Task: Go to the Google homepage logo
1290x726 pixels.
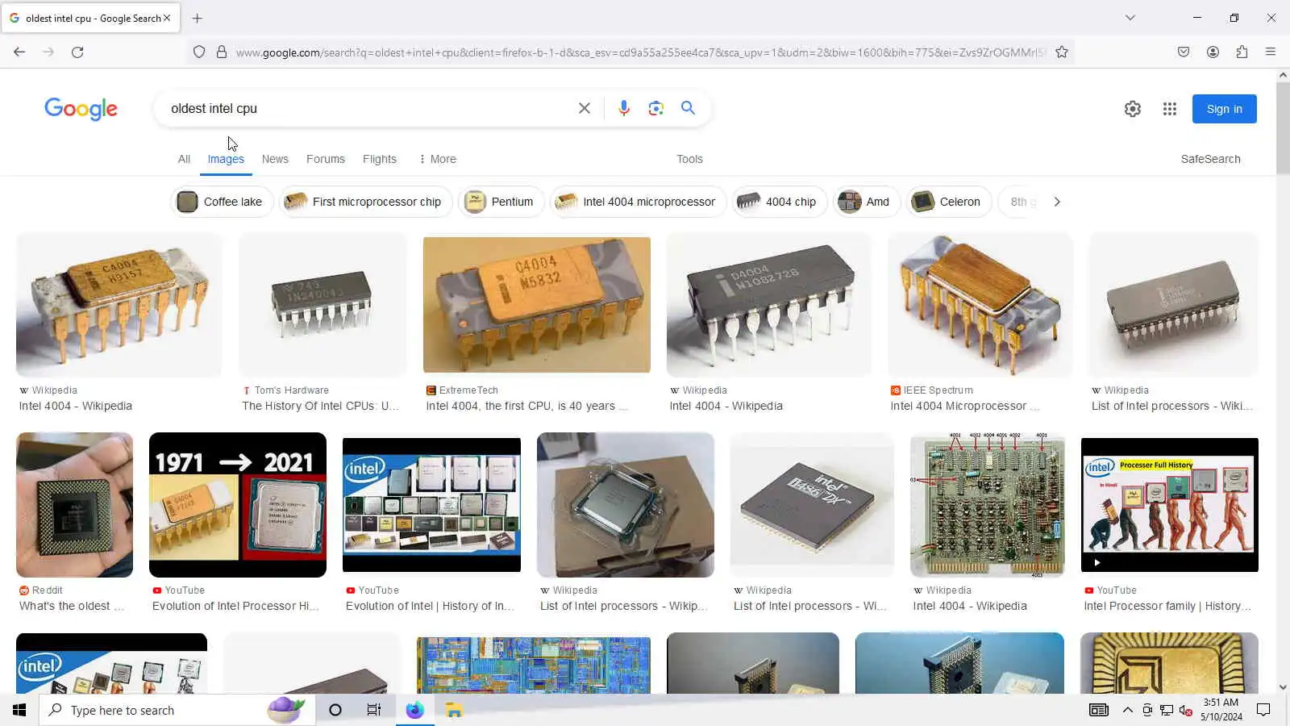Action: 81,108
